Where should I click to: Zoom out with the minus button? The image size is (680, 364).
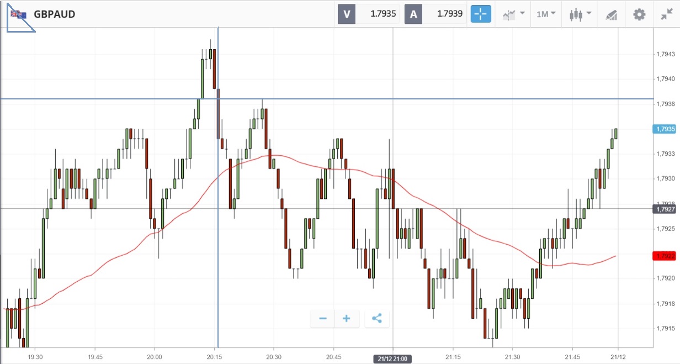[x=323, y=319]
